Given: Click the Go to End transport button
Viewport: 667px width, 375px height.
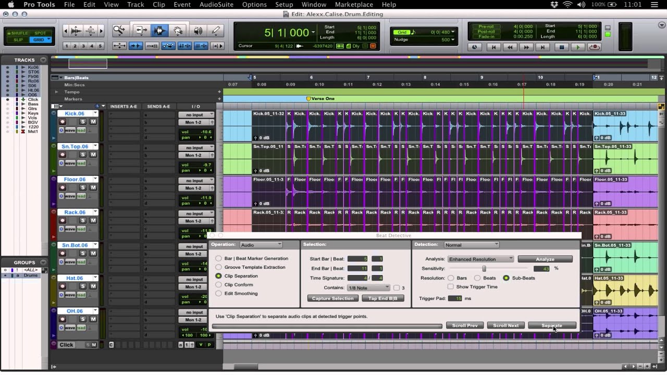Looking at the screenshot, I should pos(543,47).
